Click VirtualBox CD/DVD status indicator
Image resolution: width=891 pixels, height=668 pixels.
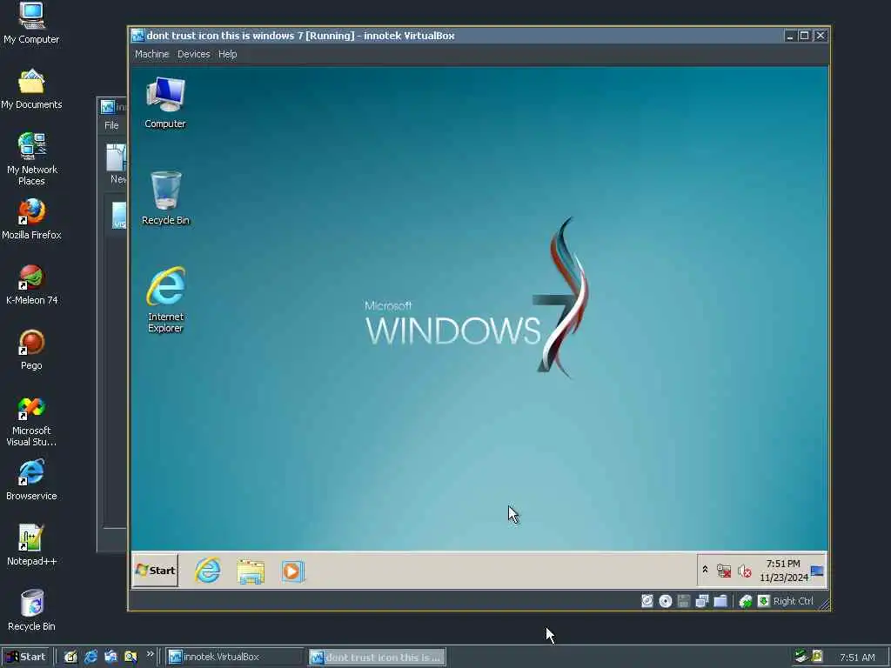[x=666, y=601]
